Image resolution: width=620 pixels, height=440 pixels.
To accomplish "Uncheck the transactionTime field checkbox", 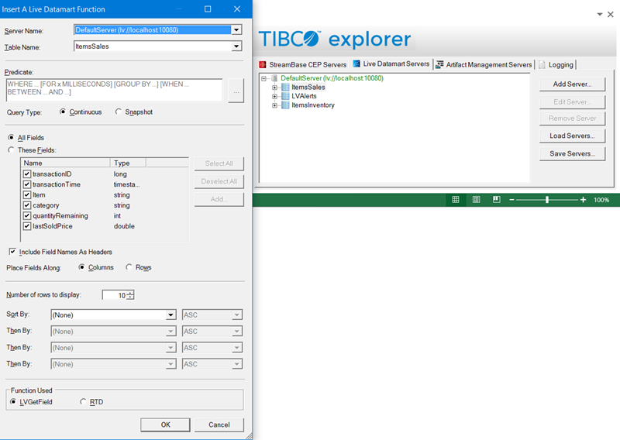I will pos(27,184).
